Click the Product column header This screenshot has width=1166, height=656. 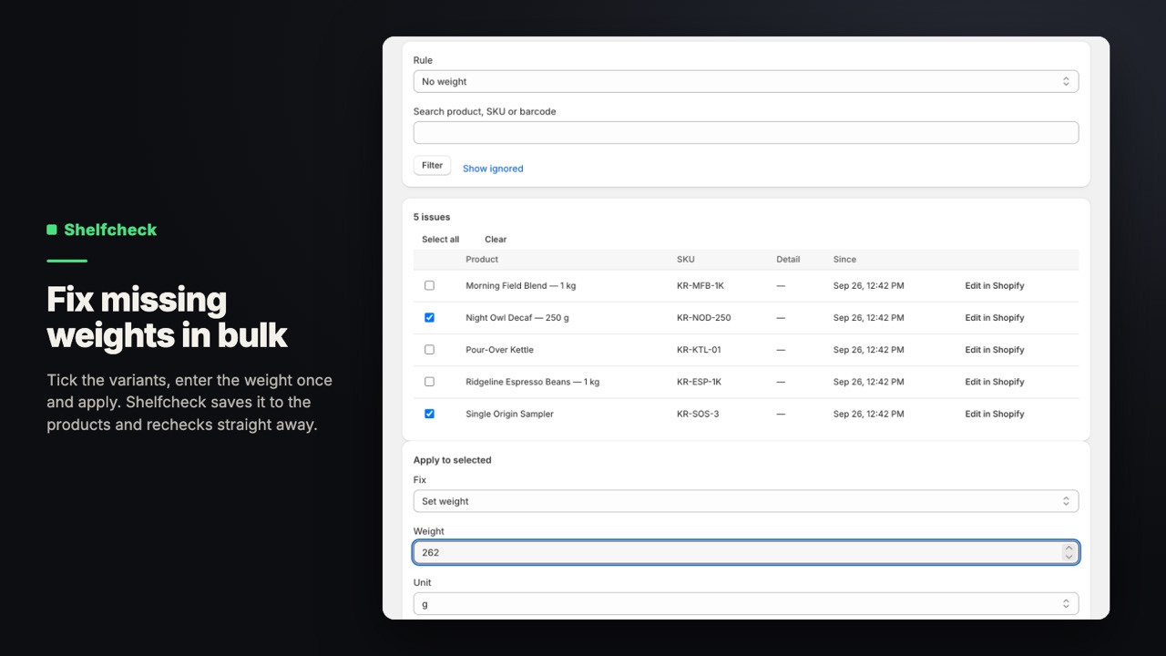482,260
